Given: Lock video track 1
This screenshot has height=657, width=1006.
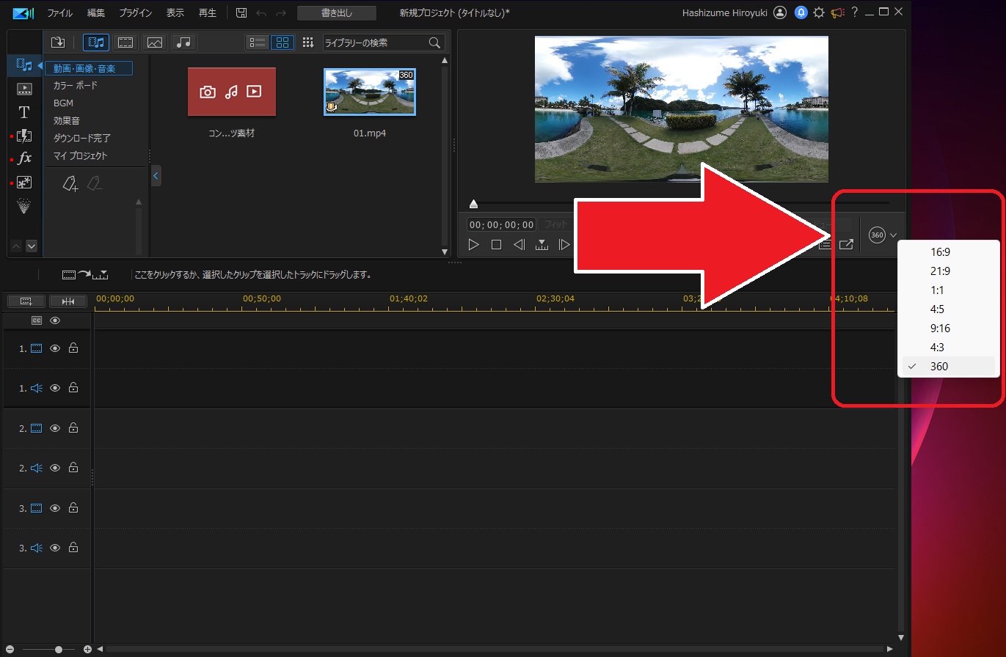Looking at the screenshot, I should pyautogui.click(x=73, y=348).
